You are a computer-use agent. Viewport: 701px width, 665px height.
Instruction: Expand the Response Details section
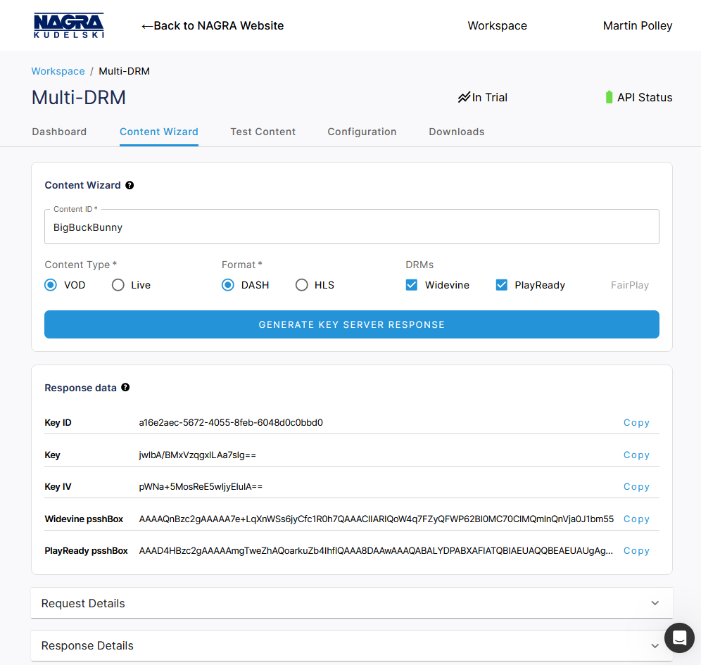click(351, 645)
